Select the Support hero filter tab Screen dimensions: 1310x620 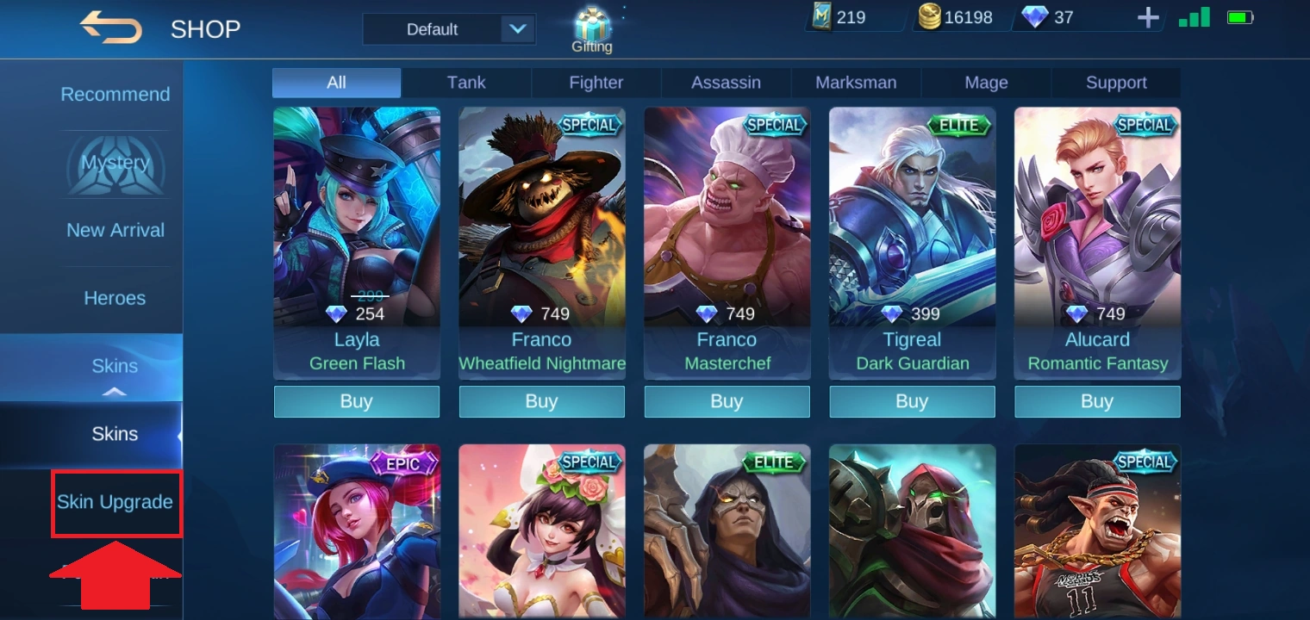click(x=1116, y=83)
